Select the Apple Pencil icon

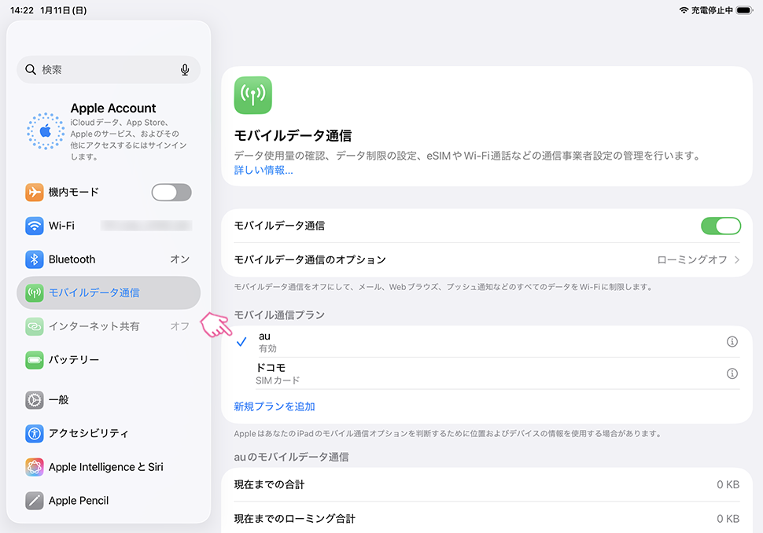pos(34,501)
